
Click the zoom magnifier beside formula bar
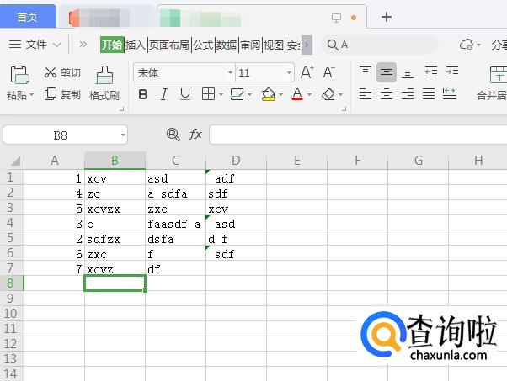pyautogui.click(x=173, y=135)
